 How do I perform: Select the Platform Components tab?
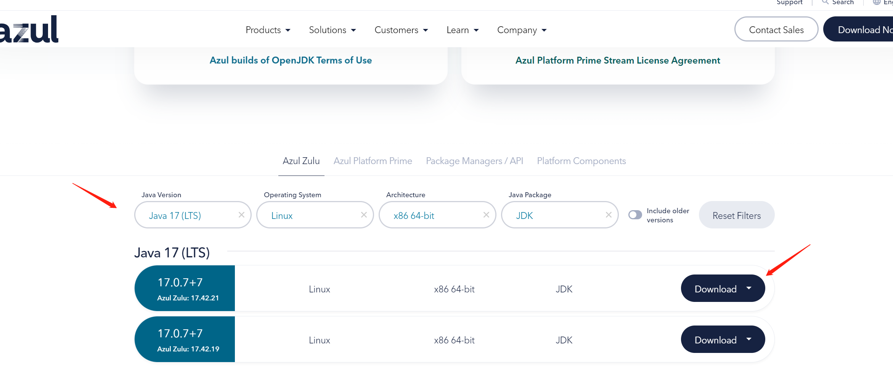[581, 161]
